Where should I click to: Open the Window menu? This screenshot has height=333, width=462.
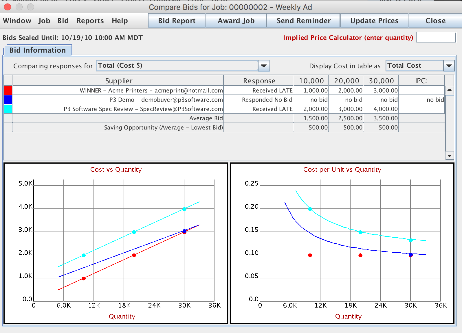(17, 21)
